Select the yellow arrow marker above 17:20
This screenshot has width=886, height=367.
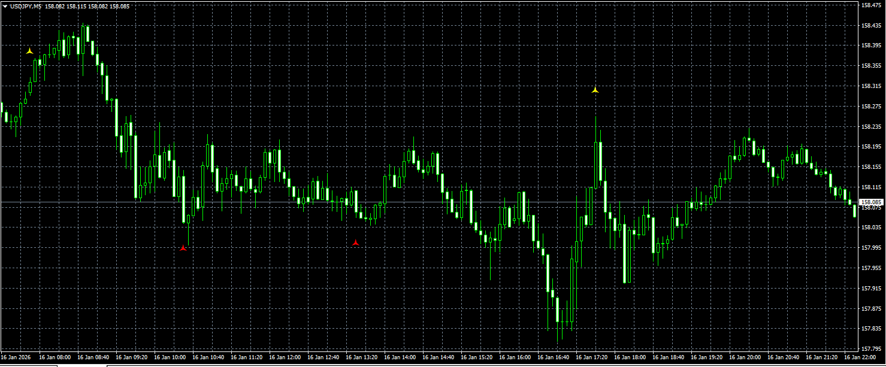[x=595, y=90]
